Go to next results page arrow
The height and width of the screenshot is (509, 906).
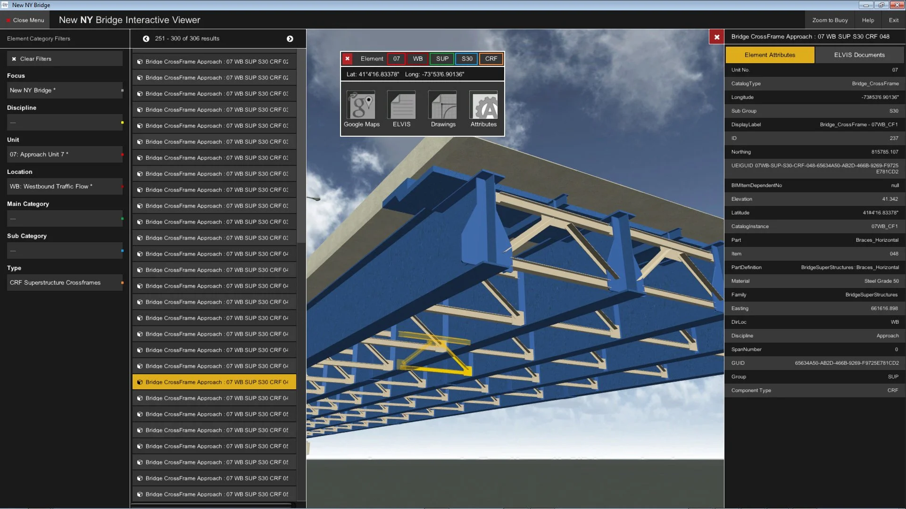pos(290,39)
